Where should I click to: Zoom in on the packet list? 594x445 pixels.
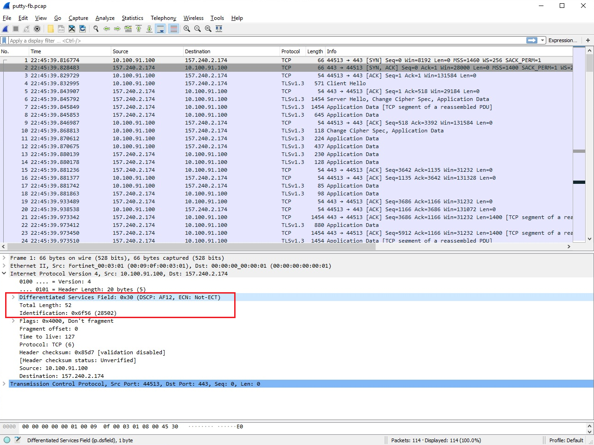tap(186, 29)
